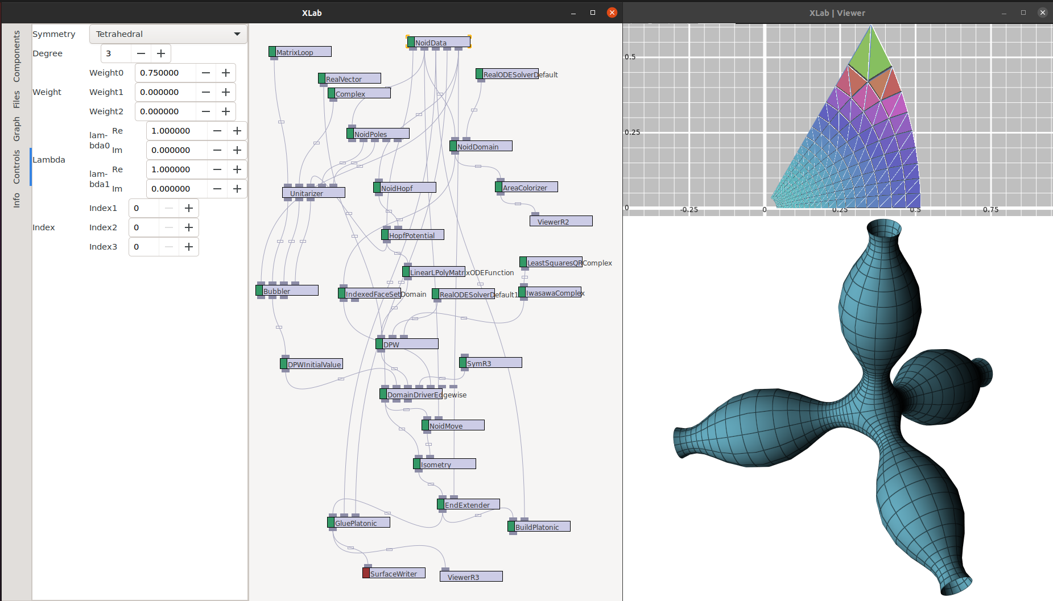Open the Info side tab
This screenshot has height=601, width=1053.
click(16, 200)
